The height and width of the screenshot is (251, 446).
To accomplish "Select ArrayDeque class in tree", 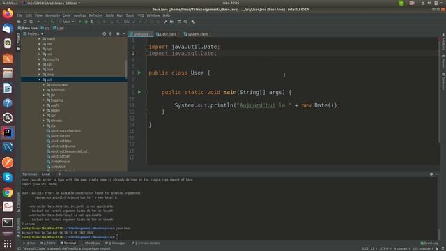I will tap(61, 162).
